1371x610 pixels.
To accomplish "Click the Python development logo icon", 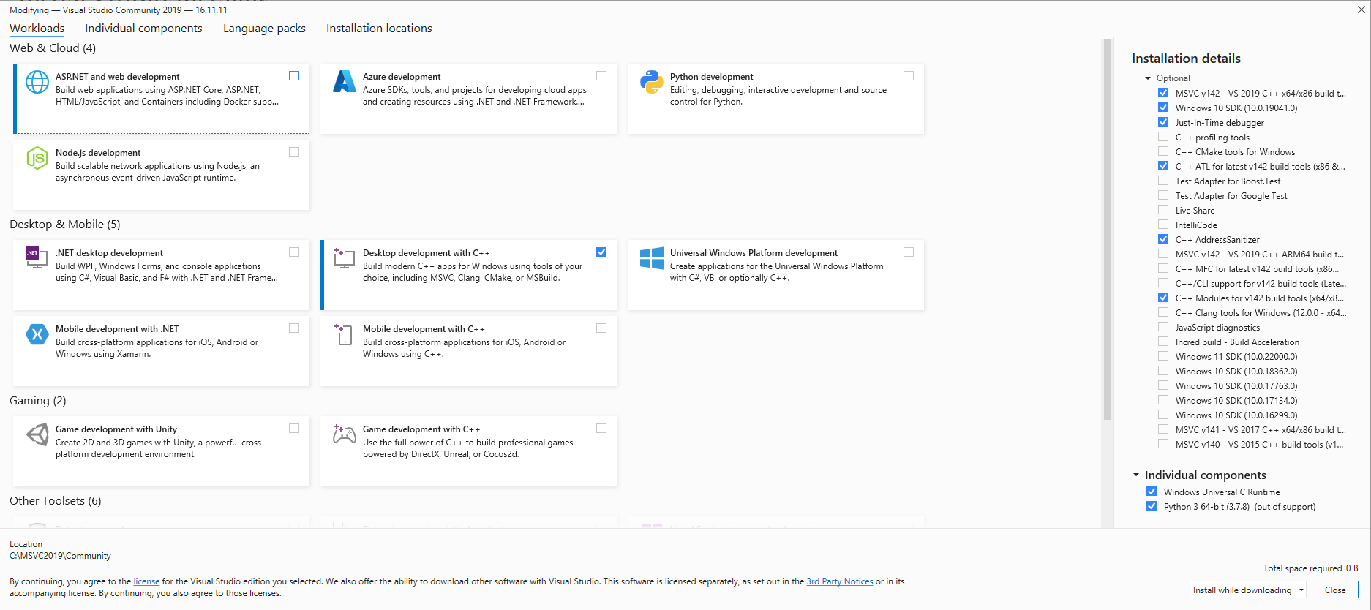I will click(651, 82).
